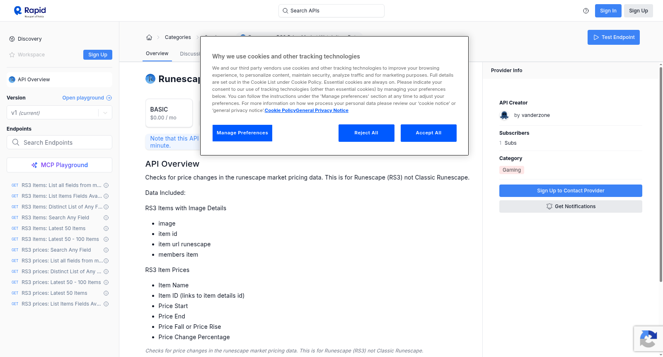Show info for RS3 Items: List Items Fields
This screenshot has height=357, width=663.
(106, 196)
